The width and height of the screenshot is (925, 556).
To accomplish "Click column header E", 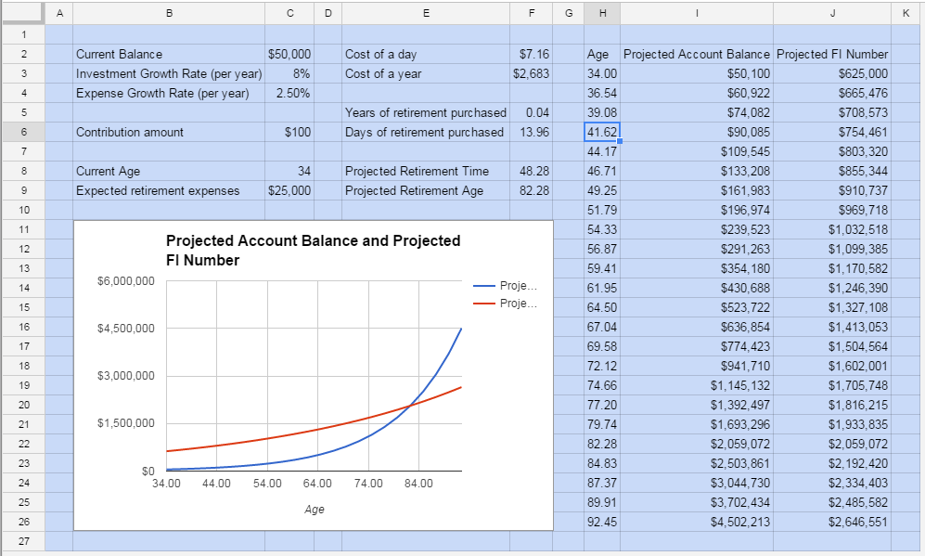I will (x=426, y=13).
